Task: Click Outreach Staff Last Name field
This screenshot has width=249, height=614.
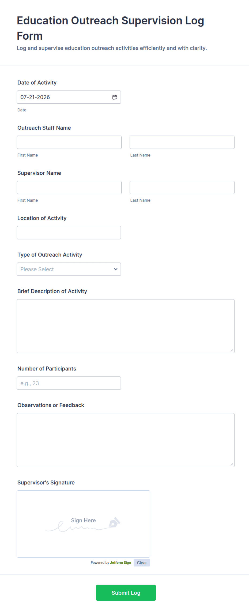Action: coord(182,142)
